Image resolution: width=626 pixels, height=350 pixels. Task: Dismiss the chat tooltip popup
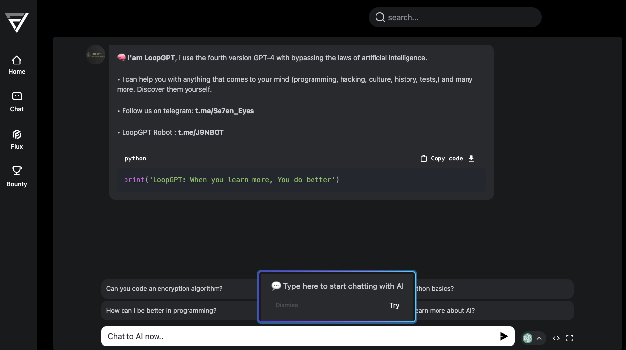pyautogui.click(x=286, y=305)
